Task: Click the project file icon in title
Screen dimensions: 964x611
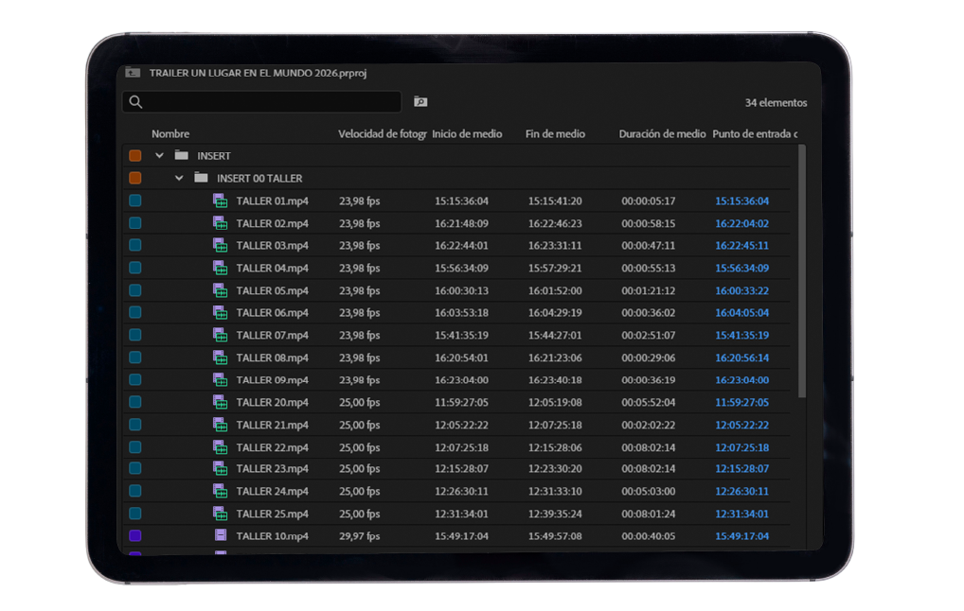Action: point(134,73)
